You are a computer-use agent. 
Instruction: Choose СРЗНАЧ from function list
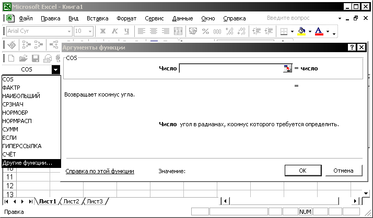(x=31, y=104)
